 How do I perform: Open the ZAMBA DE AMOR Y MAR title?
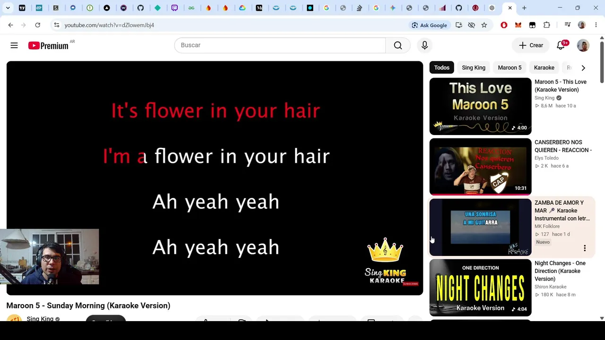click(x=562, y=211)
